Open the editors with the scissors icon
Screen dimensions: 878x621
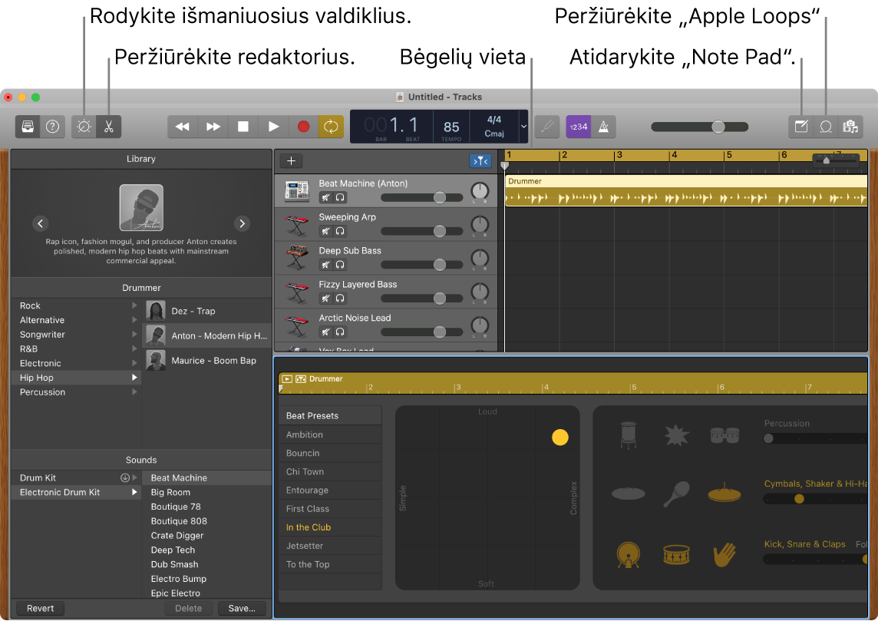point(108,127)
